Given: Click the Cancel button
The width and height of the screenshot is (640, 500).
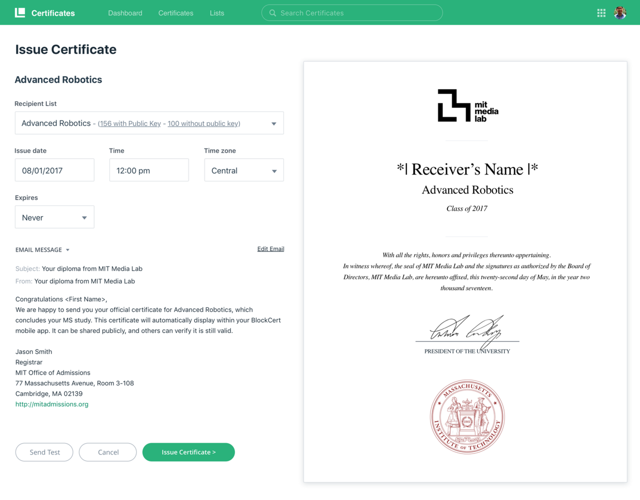Looking at the screenshot, I should [x=108, y=452].
